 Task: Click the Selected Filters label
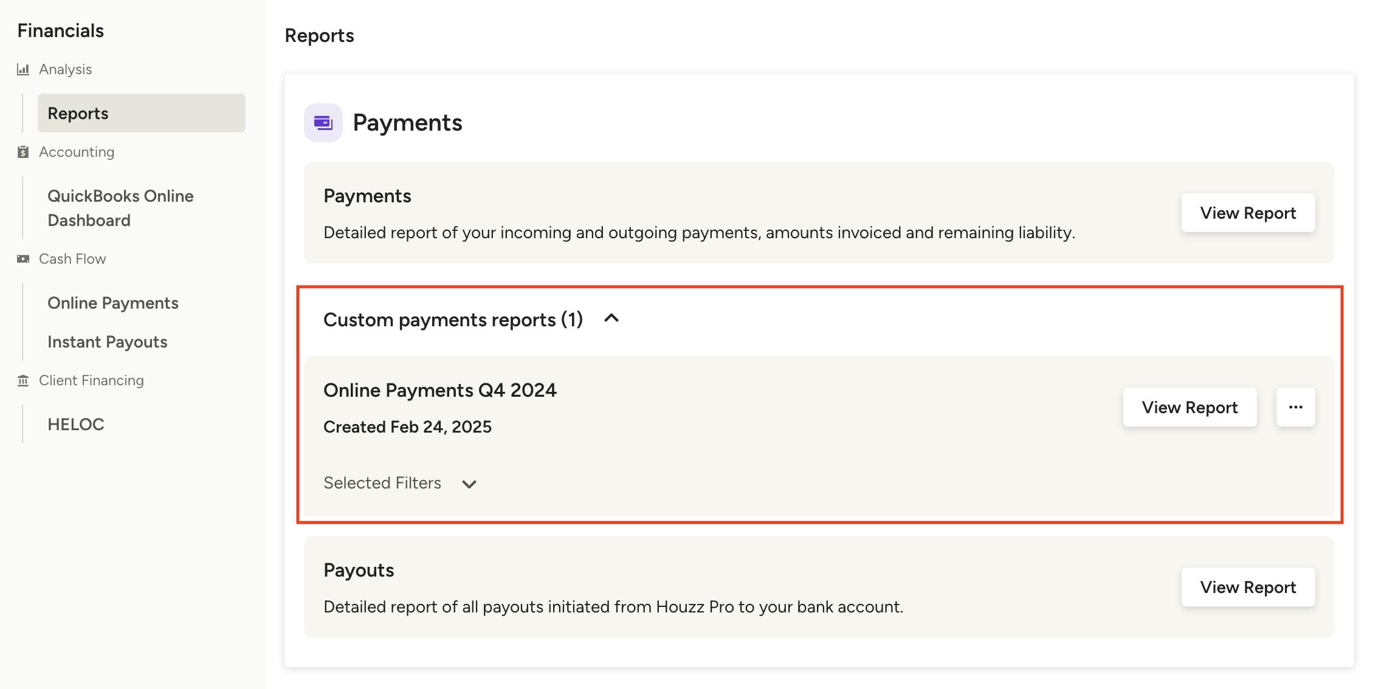pyautogui.click(x=382, y=483)
